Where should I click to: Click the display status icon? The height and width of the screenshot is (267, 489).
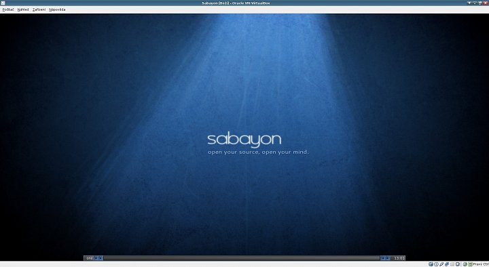coord(458,264)
